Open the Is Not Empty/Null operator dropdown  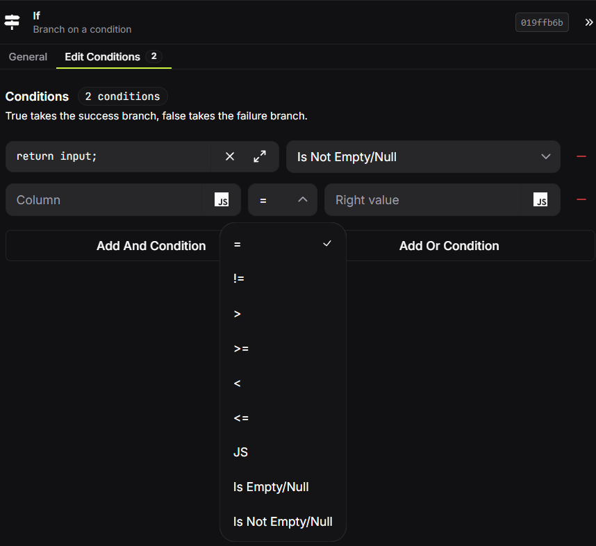pos(423,157)
